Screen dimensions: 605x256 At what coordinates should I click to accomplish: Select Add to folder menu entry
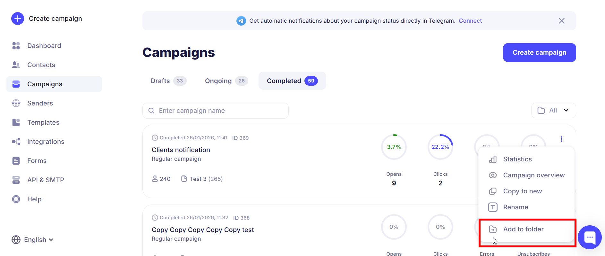[x=523, y=229]
